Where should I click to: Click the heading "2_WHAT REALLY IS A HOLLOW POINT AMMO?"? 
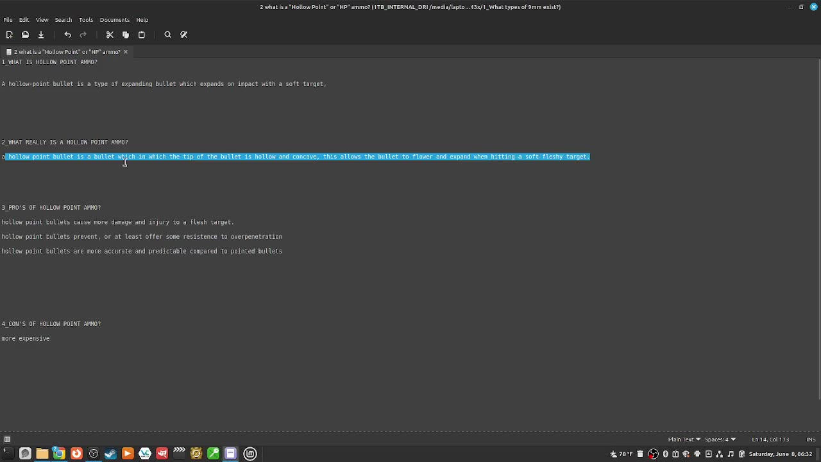(x=65, y=142)
